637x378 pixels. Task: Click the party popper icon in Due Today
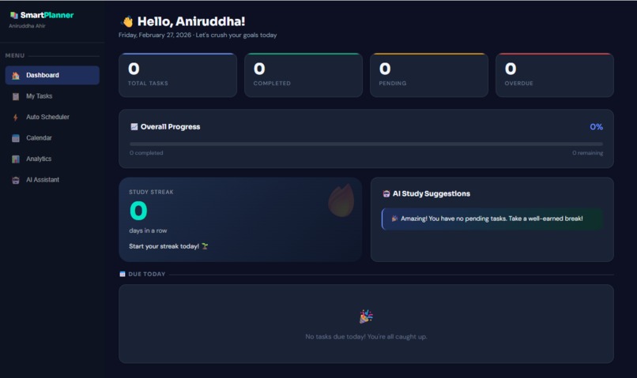coord(366,316)
